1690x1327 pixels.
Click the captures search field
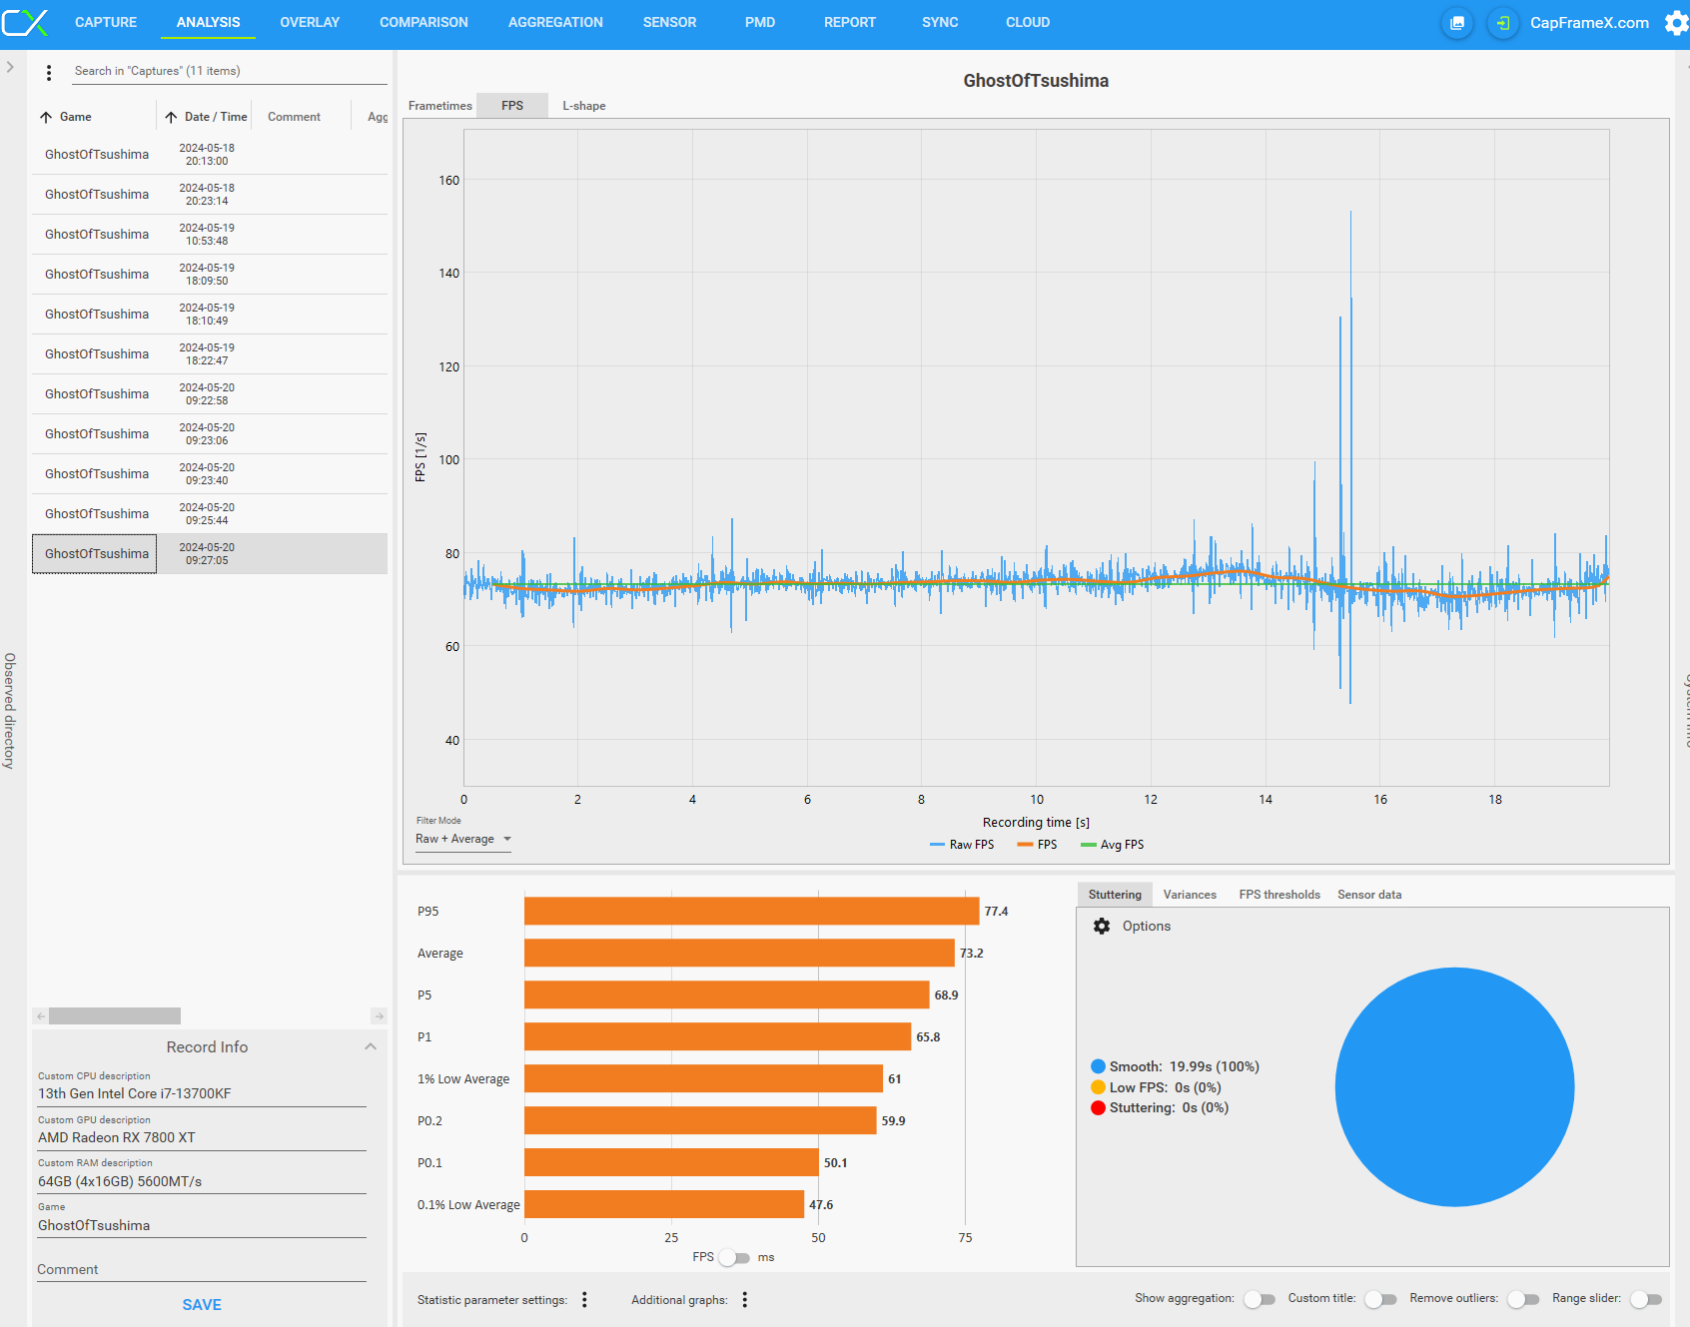230,71
